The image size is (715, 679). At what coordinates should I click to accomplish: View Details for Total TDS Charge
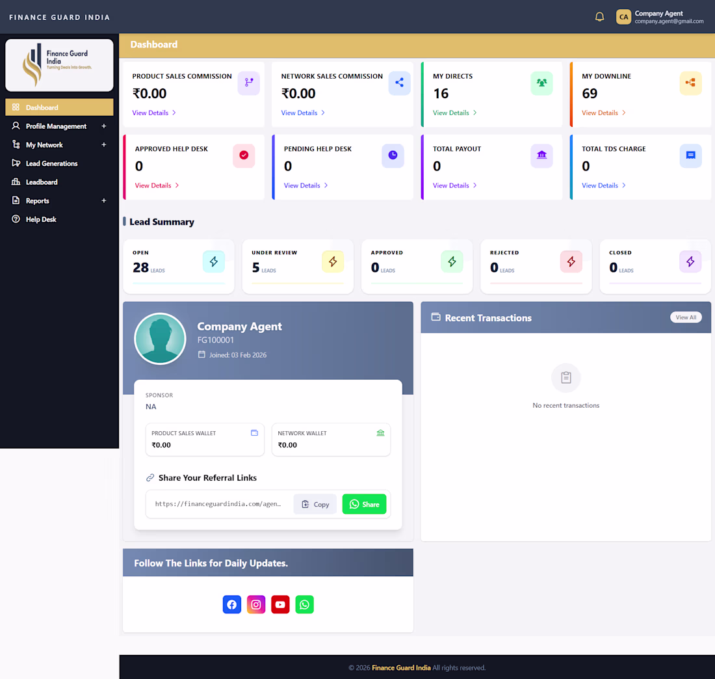pos(604,185)
